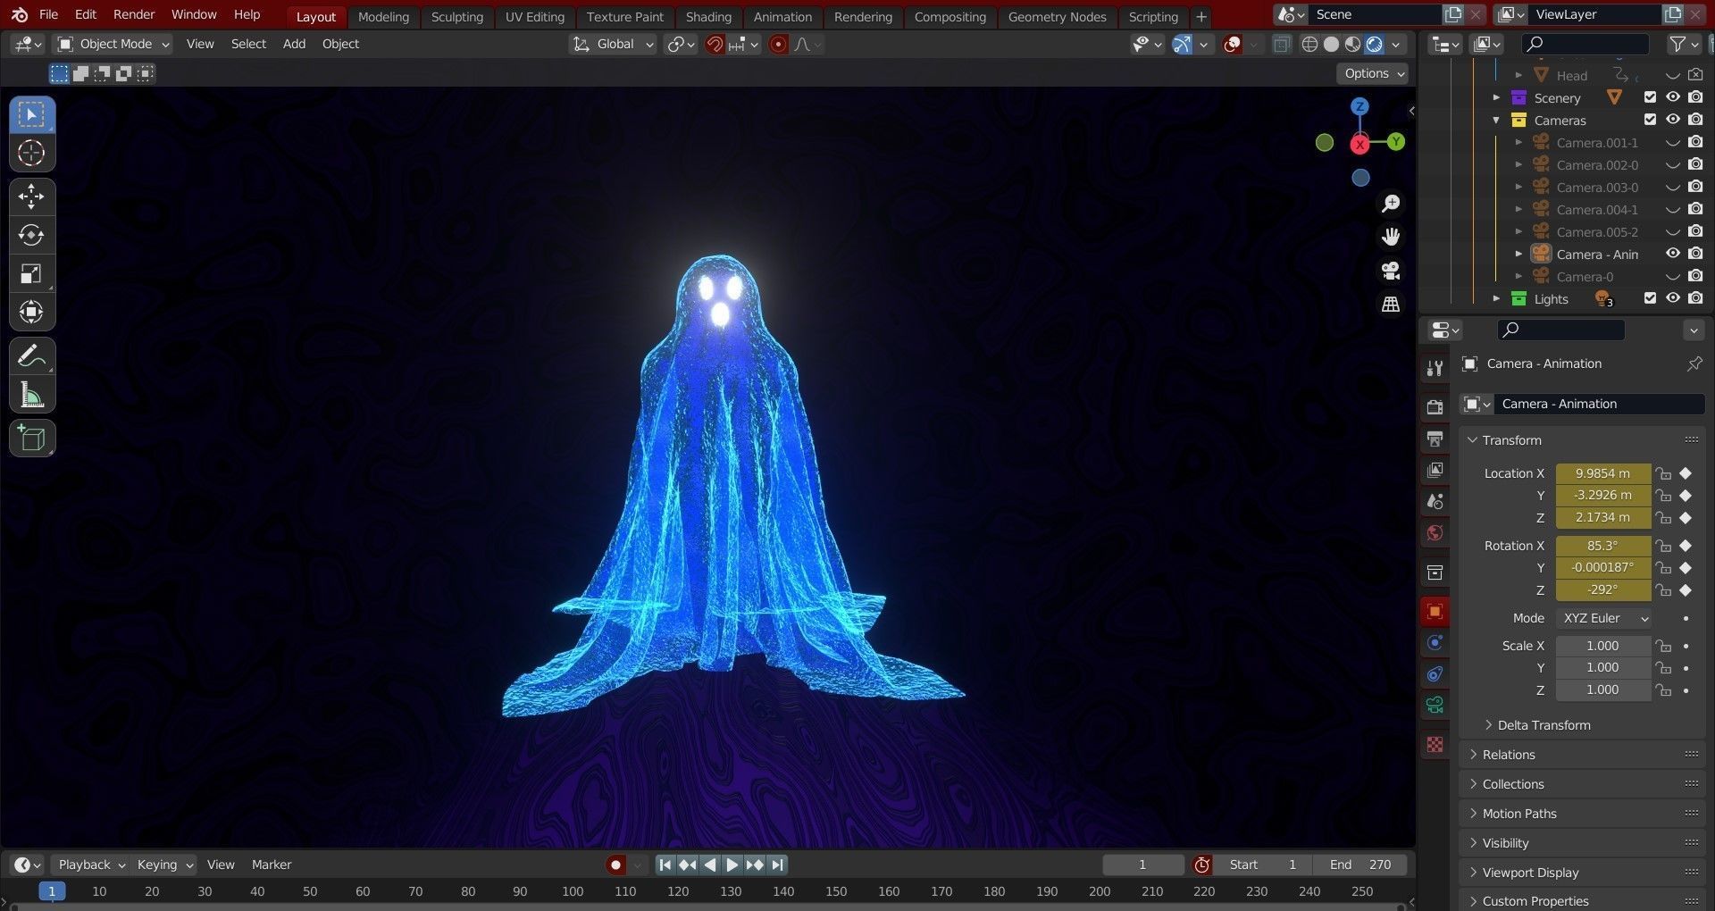Open Global transform orientation dropdown

click(x=613, y=44)
